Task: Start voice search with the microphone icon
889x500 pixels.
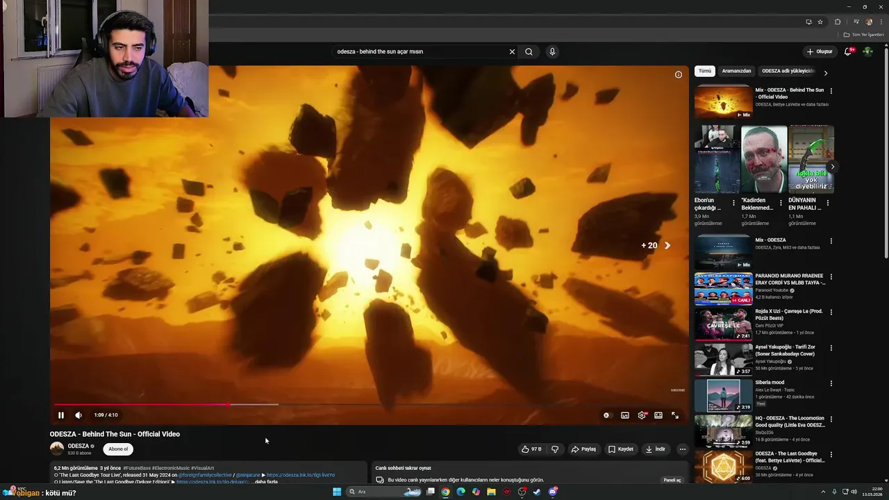Action: click(x=552, y=51)
